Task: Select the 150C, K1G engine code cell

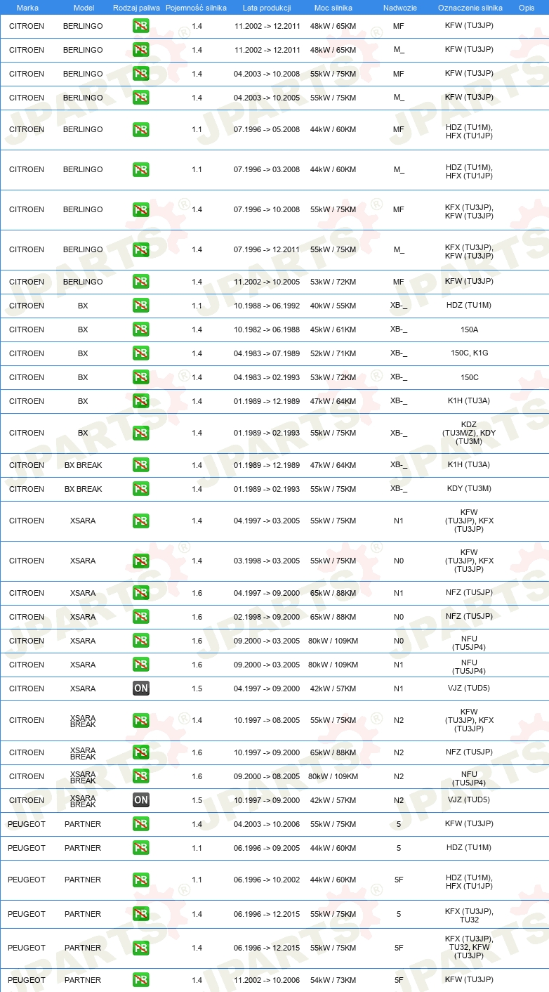Action: (469, 353)
